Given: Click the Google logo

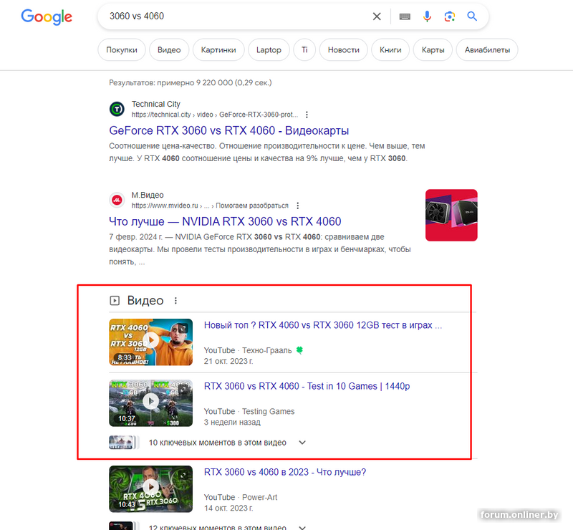Looking at the screenshot, I should point(47,16).
